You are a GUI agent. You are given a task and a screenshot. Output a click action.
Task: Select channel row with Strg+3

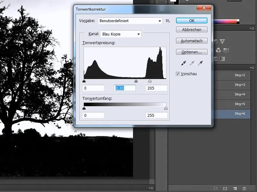232,85
